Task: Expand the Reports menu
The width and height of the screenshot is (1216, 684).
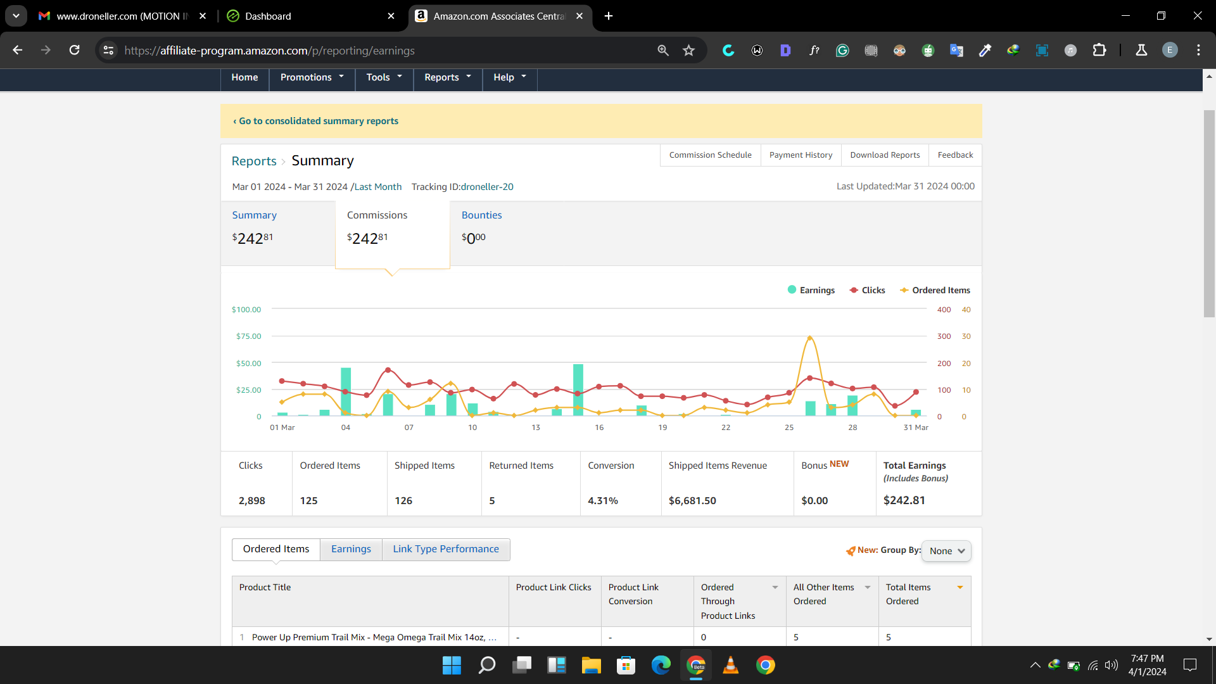Action: tap(448, 77)
